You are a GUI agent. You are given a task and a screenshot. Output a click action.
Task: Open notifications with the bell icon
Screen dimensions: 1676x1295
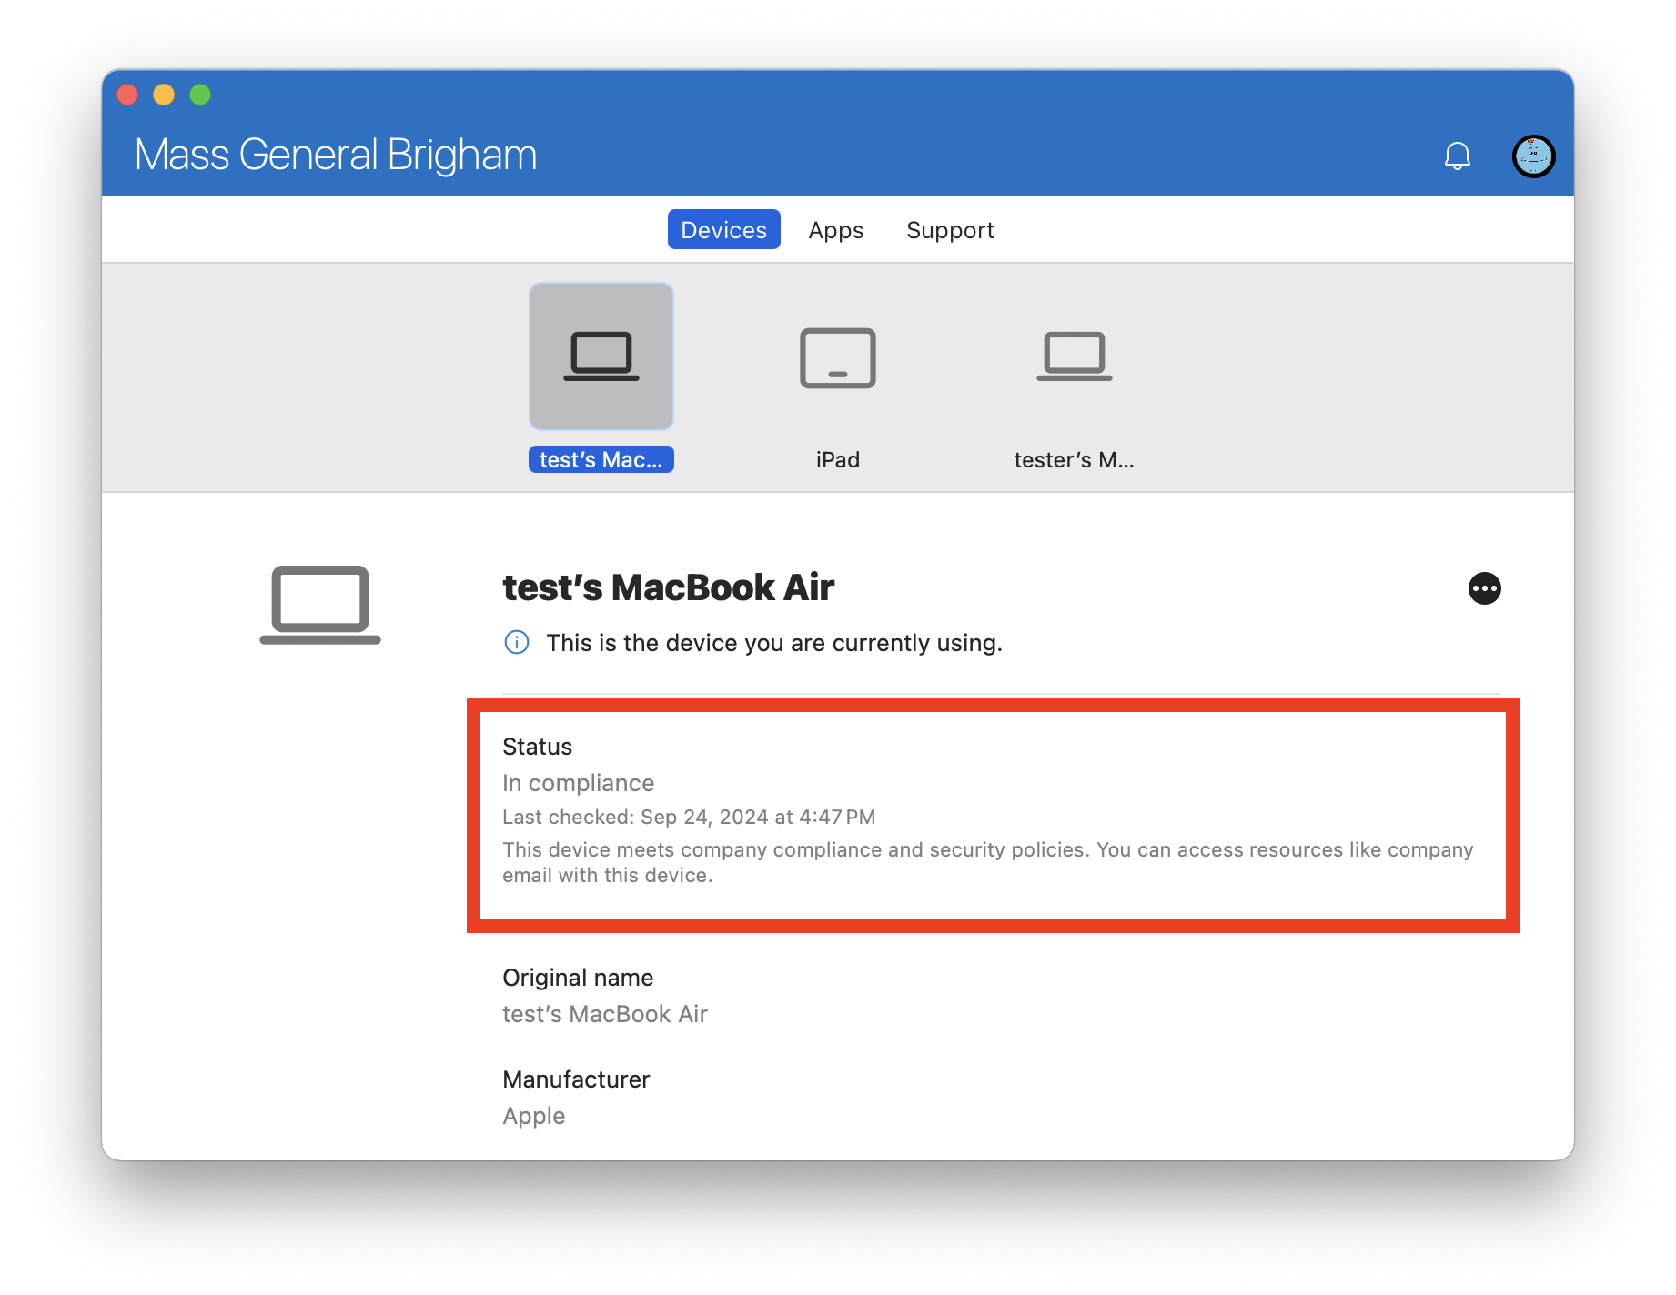(x=1457, y=156)
